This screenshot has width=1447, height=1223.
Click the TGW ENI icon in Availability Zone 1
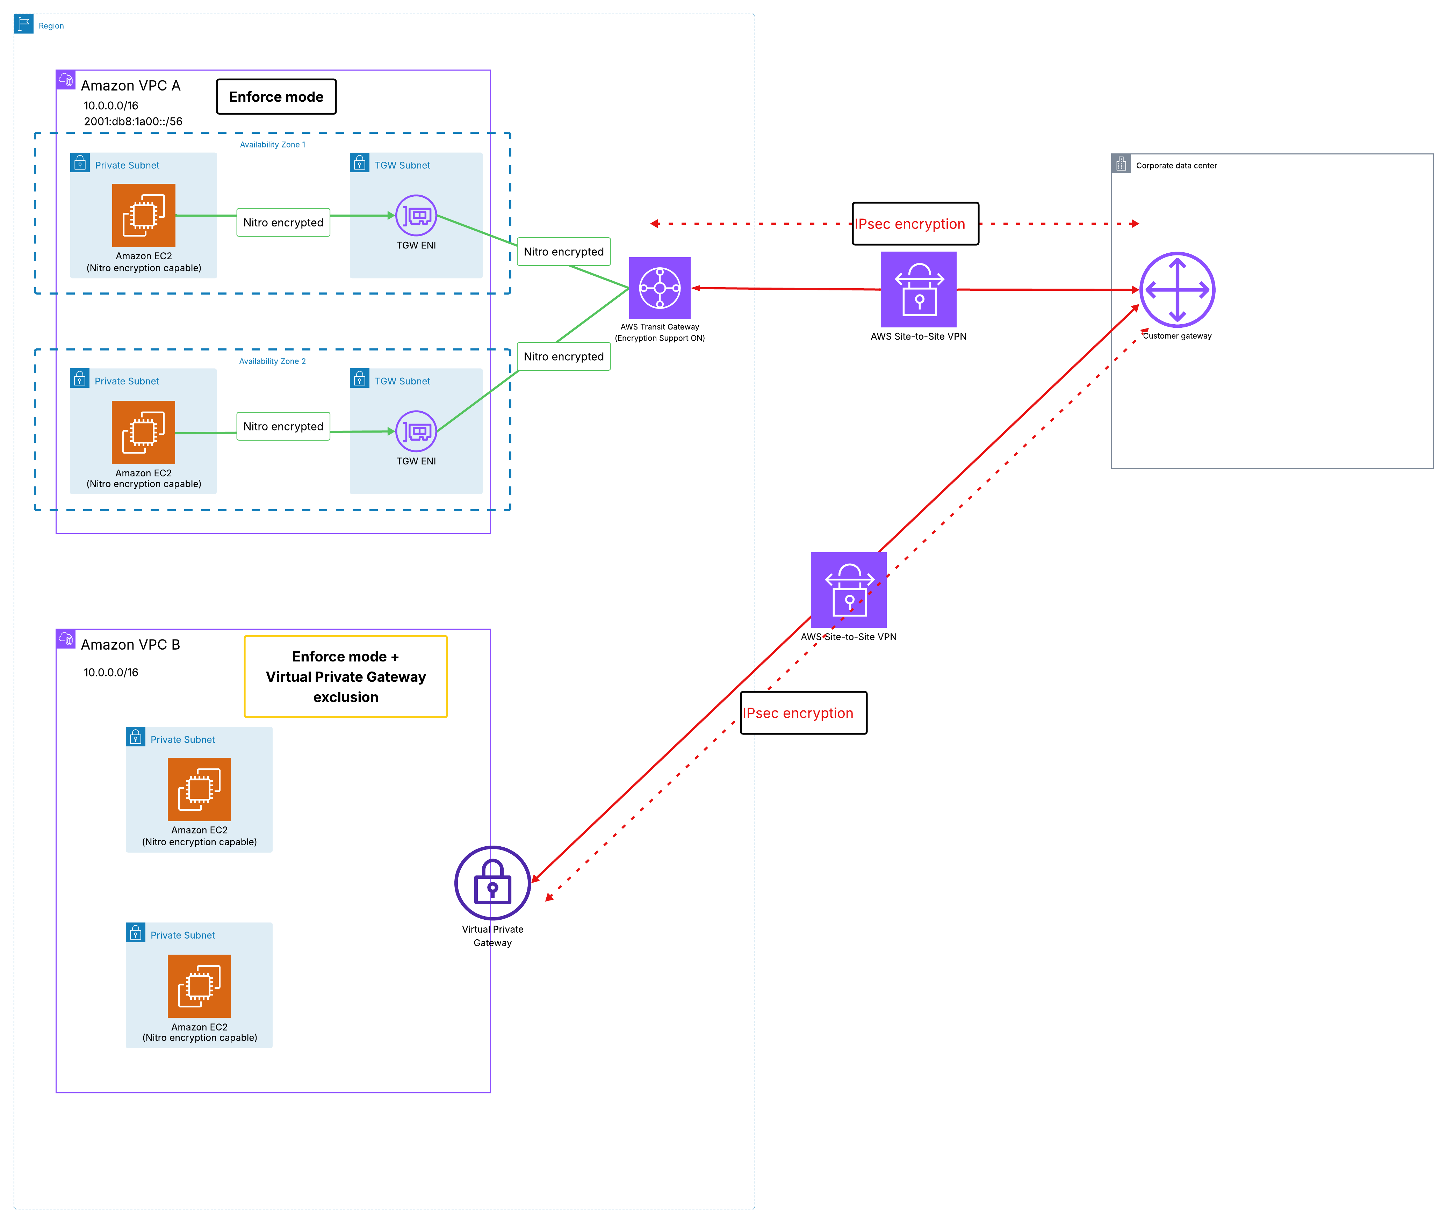tap(416, 216)
